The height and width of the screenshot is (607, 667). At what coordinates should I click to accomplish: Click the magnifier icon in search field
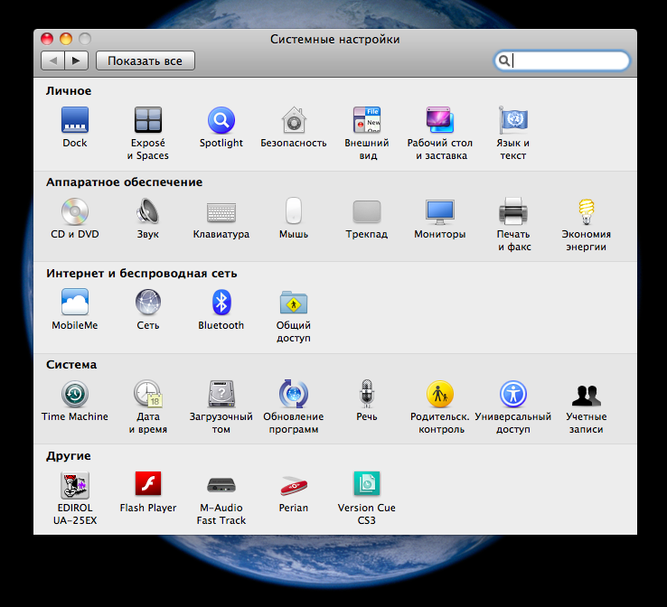pyautogui.click(x=503, y=61)
